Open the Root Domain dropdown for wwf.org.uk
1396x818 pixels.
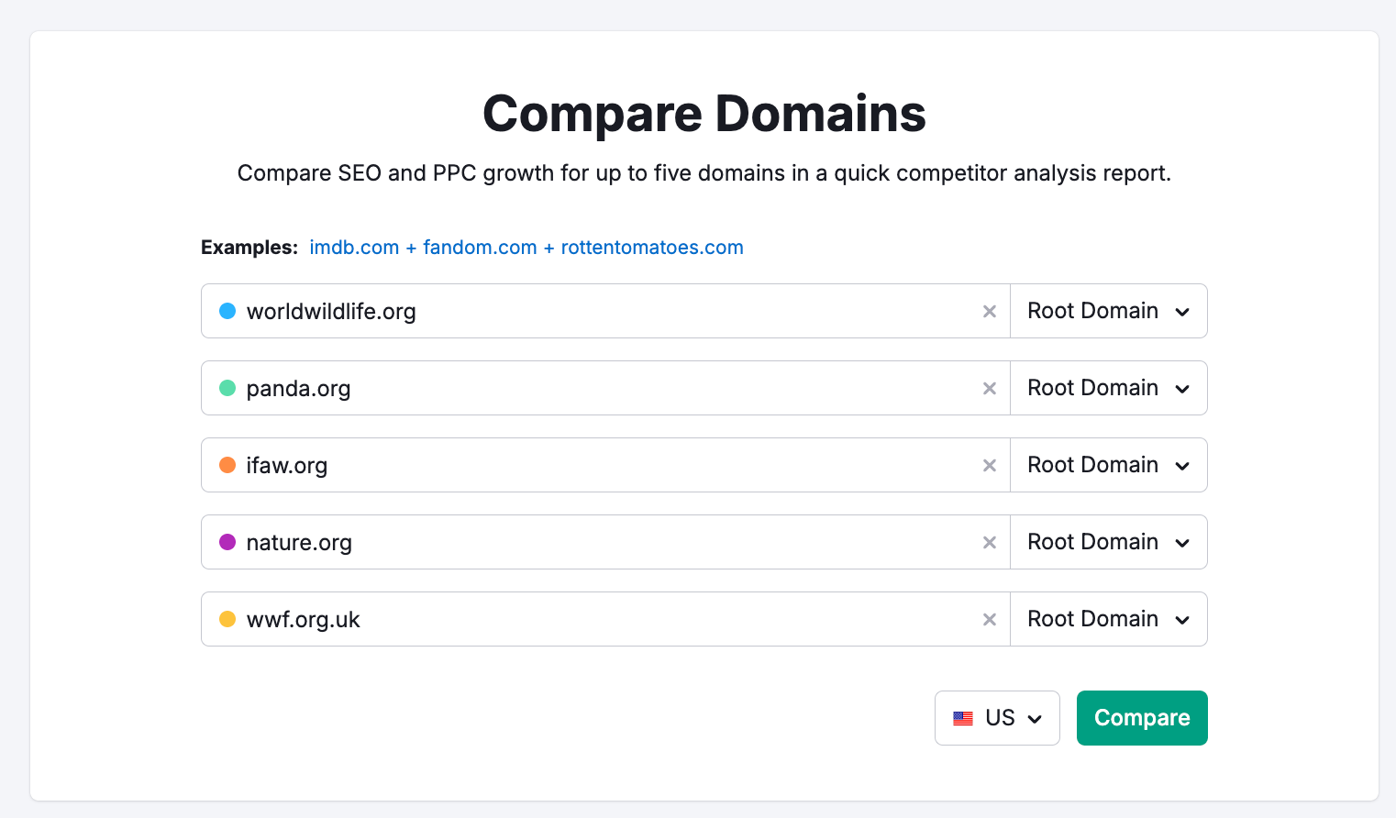pyautogui.click(x=1108, y=619)
